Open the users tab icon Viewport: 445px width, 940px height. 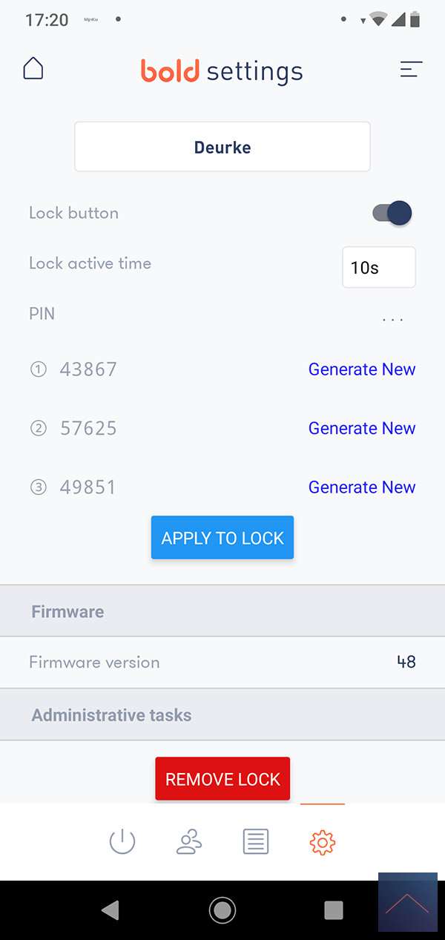pyautogui.click(x=189, y=842)
